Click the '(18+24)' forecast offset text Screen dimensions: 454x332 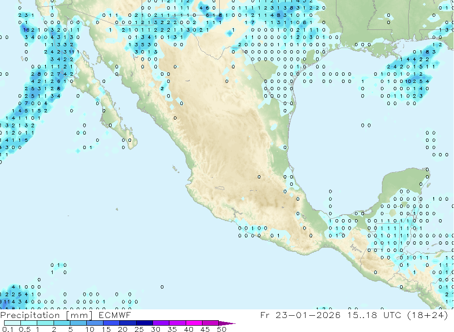pyautogui.click(x=427, y=315)
